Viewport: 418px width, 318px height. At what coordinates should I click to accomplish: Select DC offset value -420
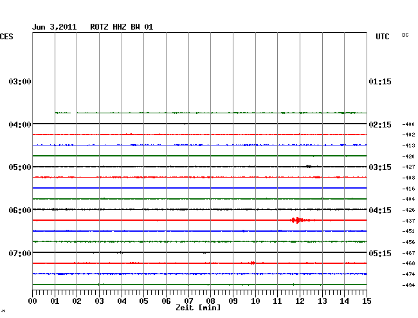[408, 156]
